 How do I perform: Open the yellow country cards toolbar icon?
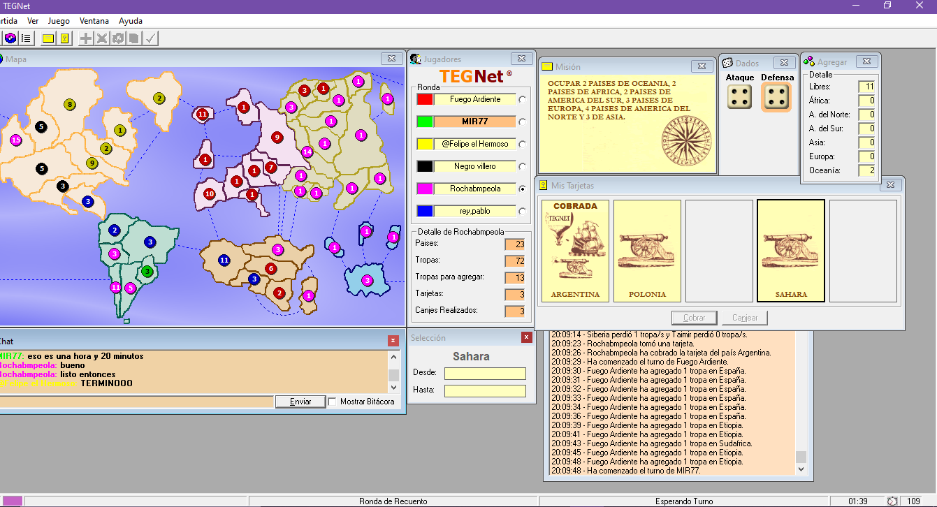pos(64,38)
